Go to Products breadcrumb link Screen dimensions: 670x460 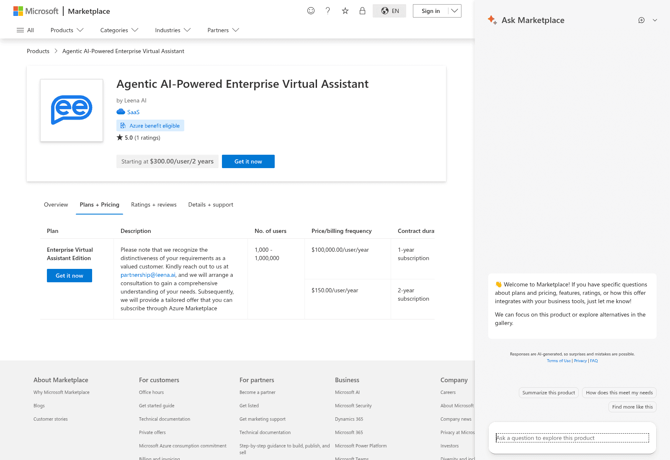click(38, 51)
